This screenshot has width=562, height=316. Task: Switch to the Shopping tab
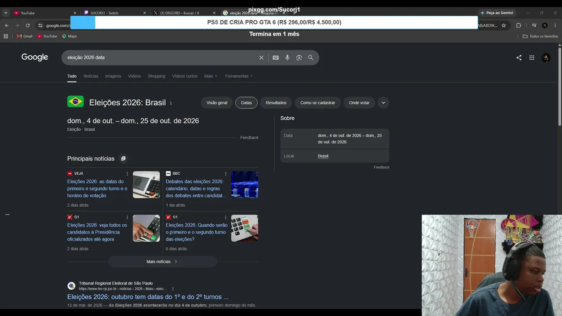(156, 76)
